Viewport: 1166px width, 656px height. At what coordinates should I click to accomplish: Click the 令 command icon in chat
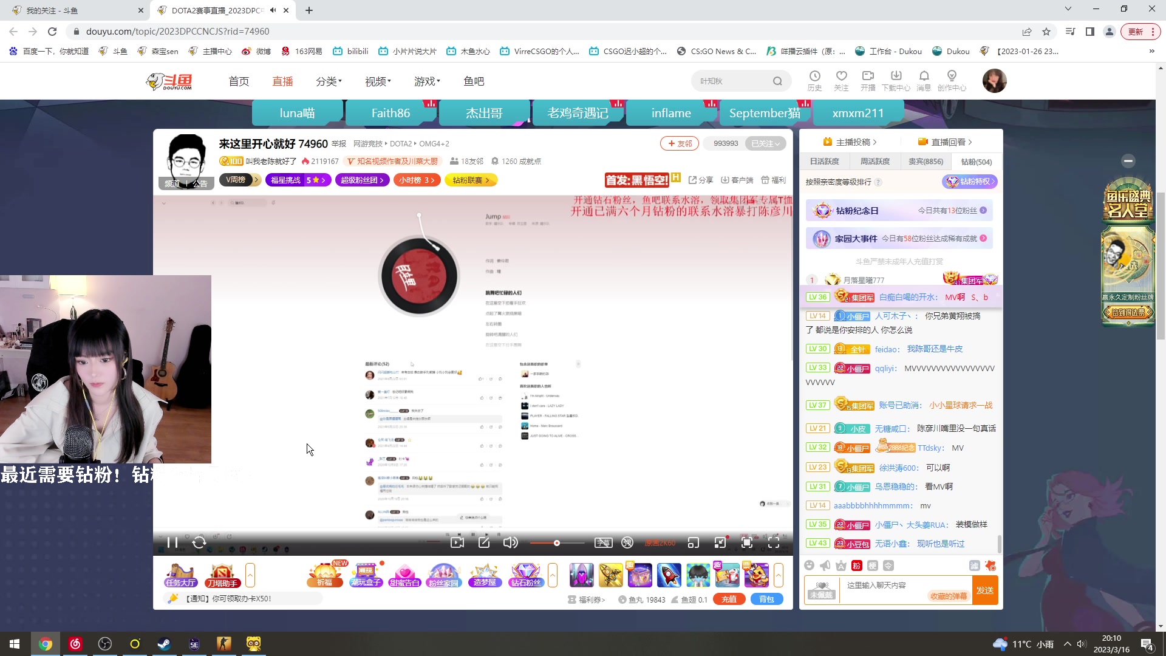coord(888,565)
